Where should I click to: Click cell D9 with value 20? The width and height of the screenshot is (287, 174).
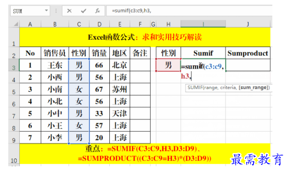point(99,137)
